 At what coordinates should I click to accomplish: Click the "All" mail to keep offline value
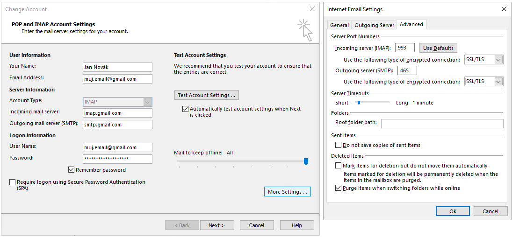click(x=230, y=153)
